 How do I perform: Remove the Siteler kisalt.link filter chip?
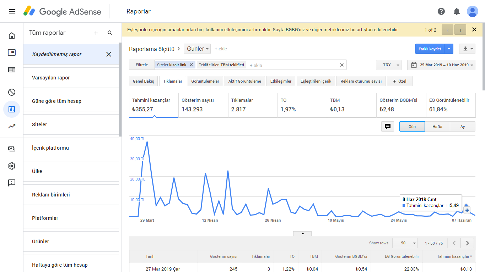(191, 65)
